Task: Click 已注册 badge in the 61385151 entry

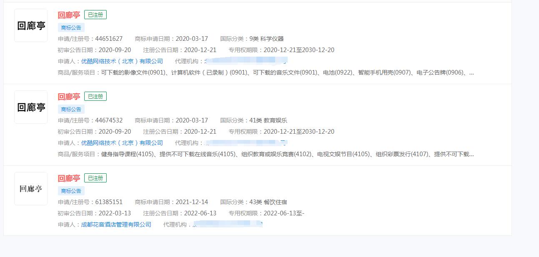Action: [x=95, y=178]
